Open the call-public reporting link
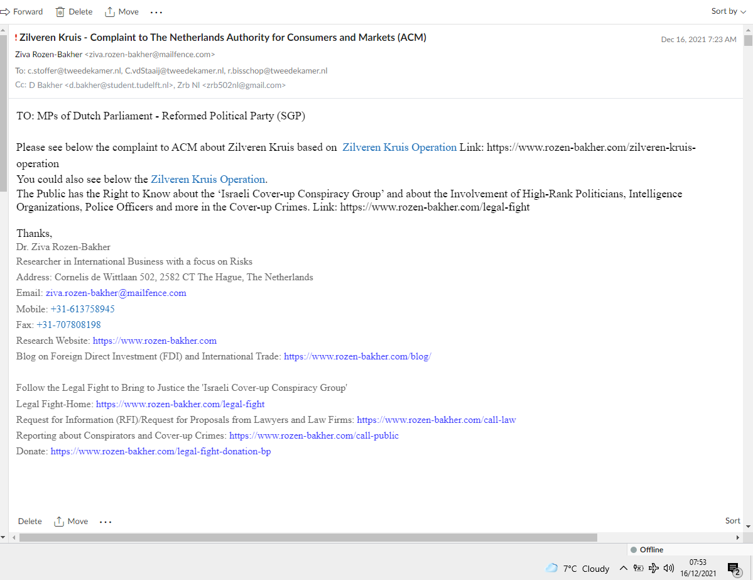The image size is (753, 580). [x=313, y=436]
